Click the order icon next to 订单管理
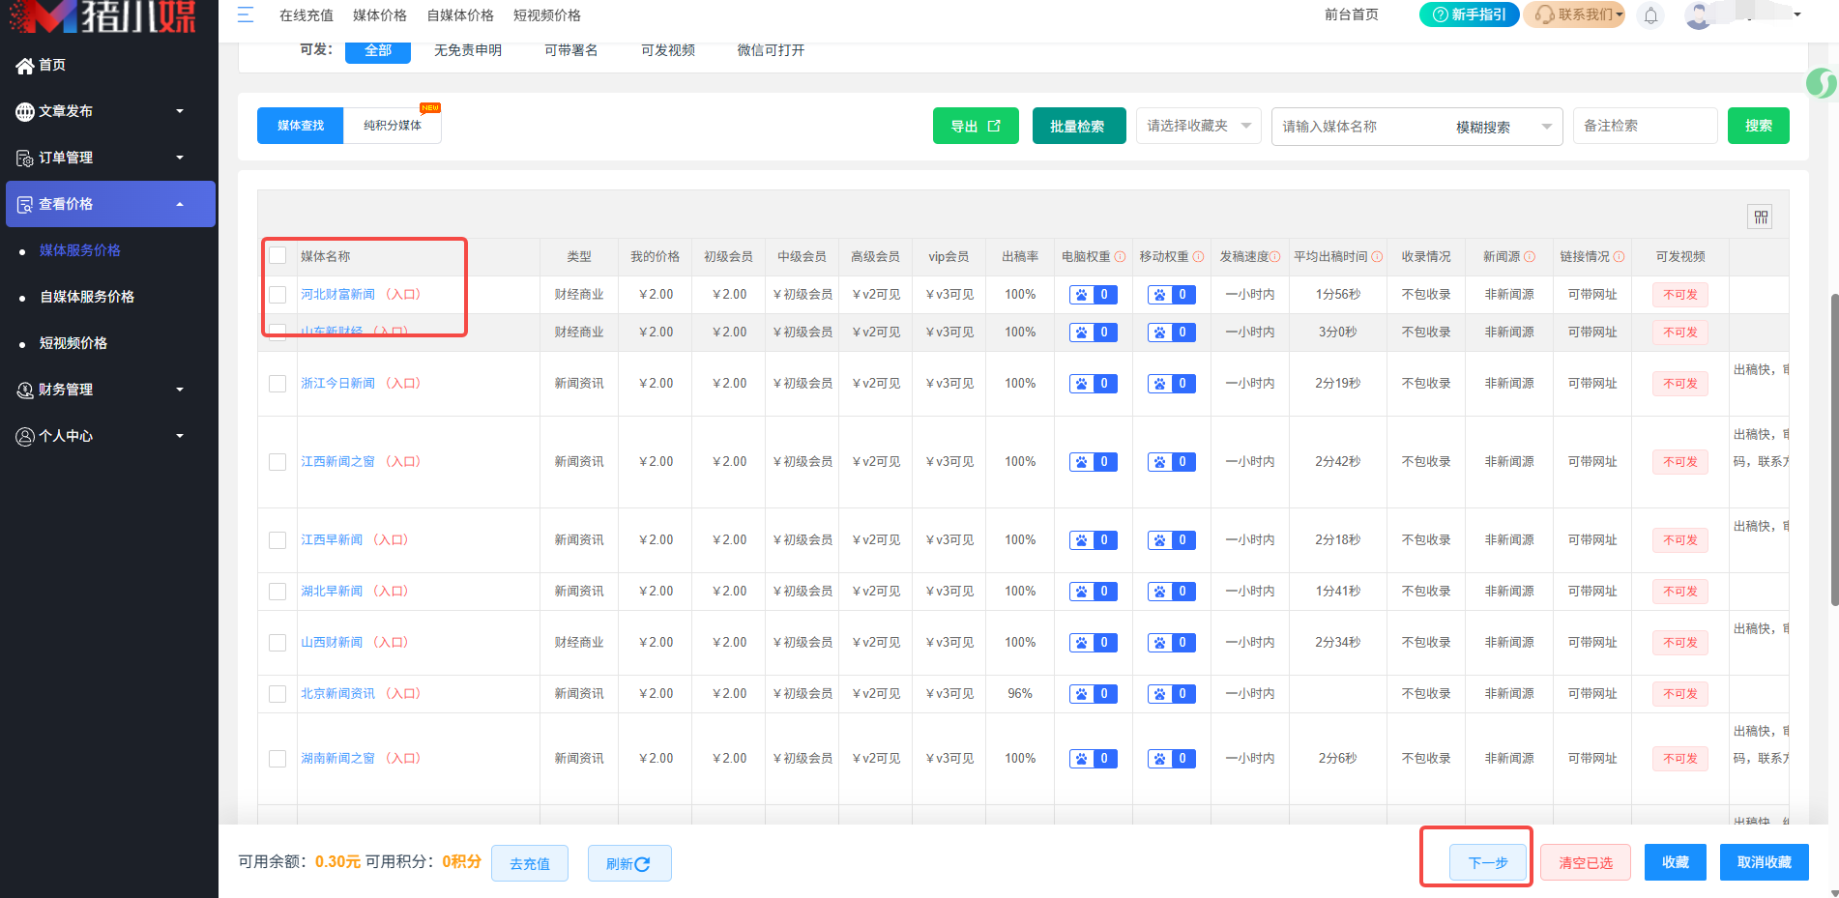 click(24, 158)
